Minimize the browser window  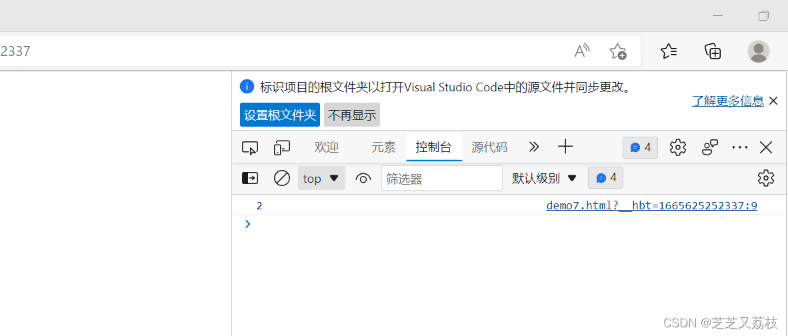pyautogui.click(x=717, y=15)
